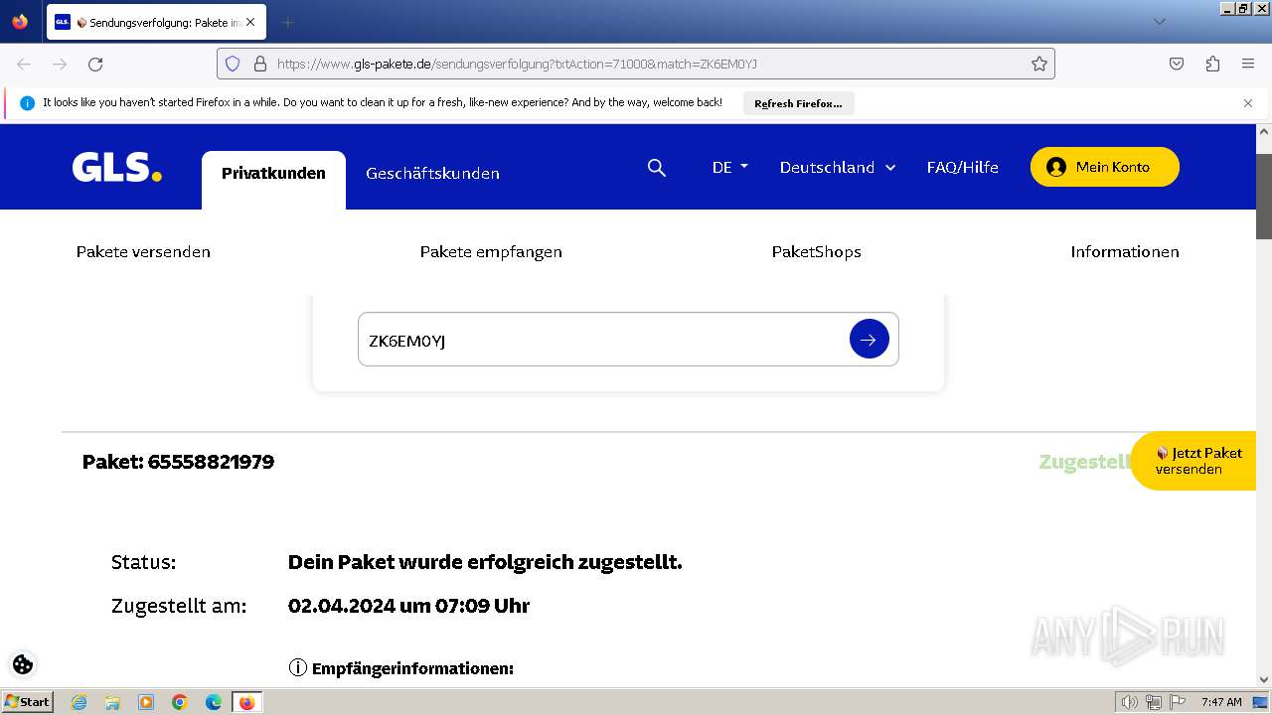This screenshot has height=715, width=1272.
Task: Click tracking protection shield icon
Action: pyautogui.click(x=233, y=64)
